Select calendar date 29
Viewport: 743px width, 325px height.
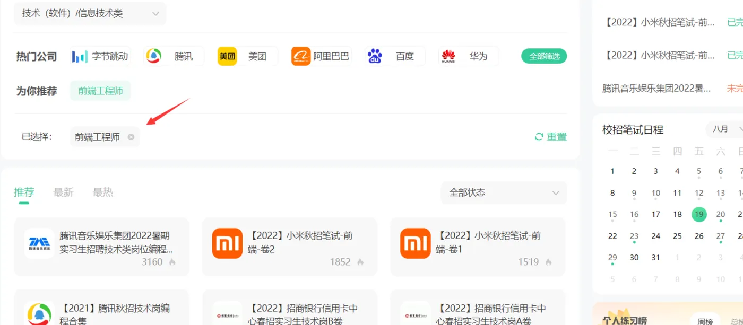[612, 258]
